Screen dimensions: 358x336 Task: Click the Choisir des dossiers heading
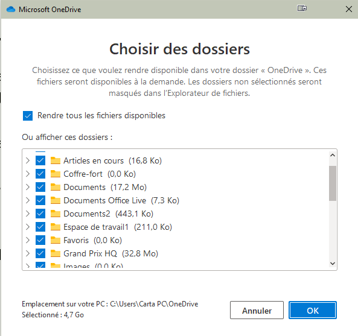click(179, 49)
